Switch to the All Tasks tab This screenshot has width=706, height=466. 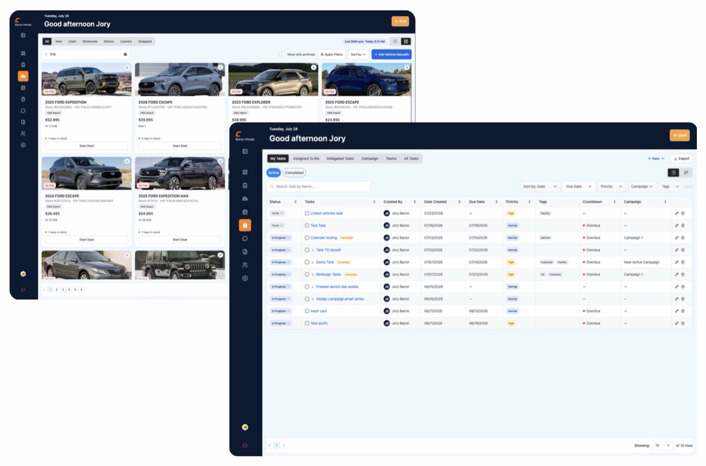coord(411,158)
